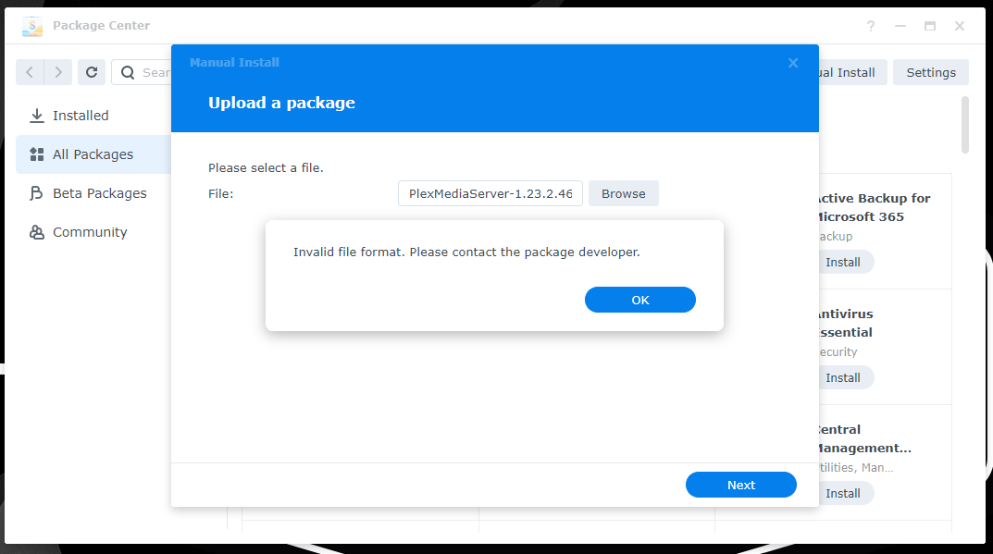Screen dimensions: 993x554
Task: Select All Packages in the sidebar
Action: click(x=93, y=154)
